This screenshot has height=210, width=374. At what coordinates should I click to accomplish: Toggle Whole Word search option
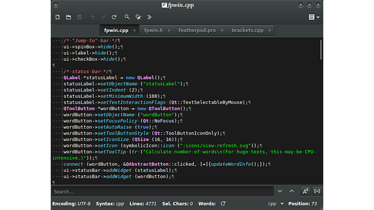tap(317, 191)
